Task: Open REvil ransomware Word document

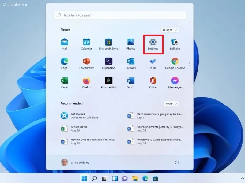Action: pyautogui.click(x=155, y=116)
